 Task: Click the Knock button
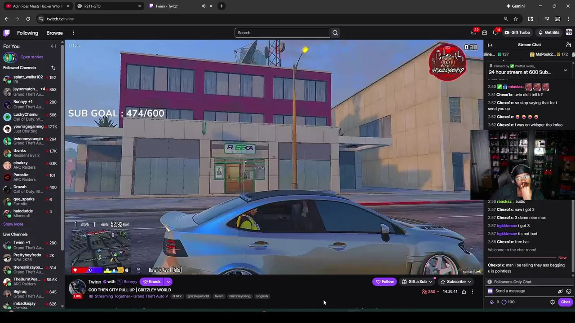pos(152,282)
